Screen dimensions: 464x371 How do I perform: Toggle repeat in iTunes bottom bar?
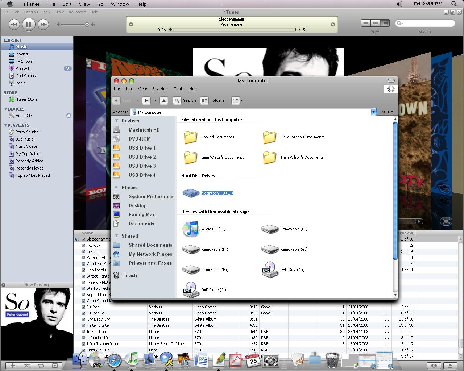[41, 366]
